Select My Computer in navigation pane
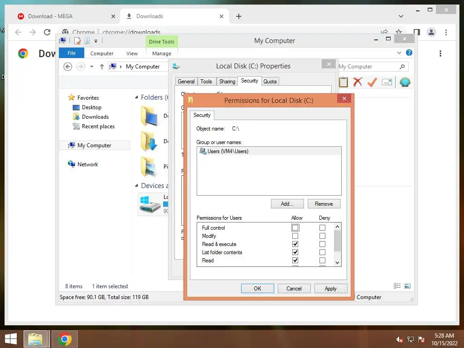Image resolution: width=464 pixels, height=348 pixels. pos(94,145)
